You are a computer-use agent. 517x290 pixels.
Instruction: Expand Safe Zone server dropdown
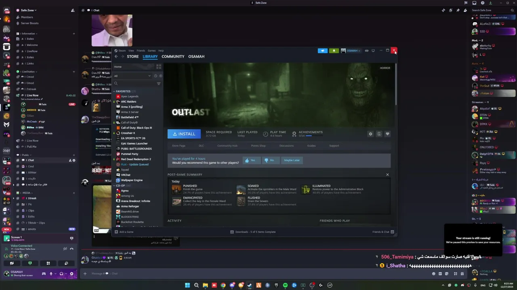coord(28,10)
